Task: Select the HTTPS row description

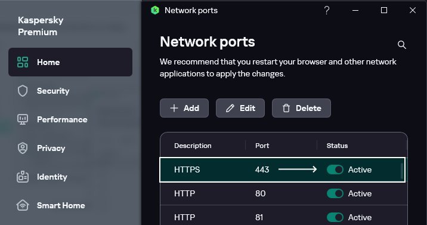Action: coord(187,169)
